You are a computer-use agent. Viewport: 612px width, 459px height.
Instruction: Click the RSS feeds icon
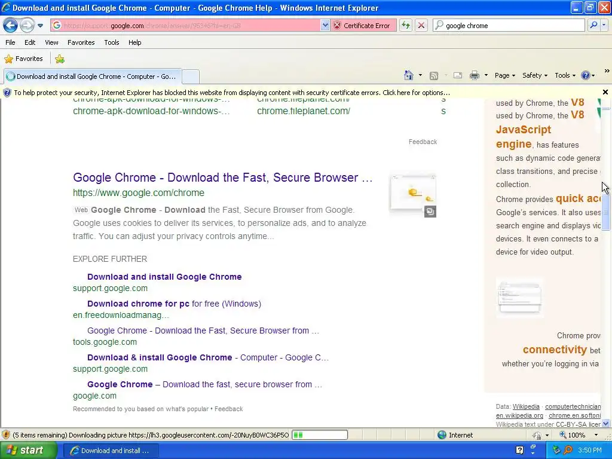pos(434,76)
